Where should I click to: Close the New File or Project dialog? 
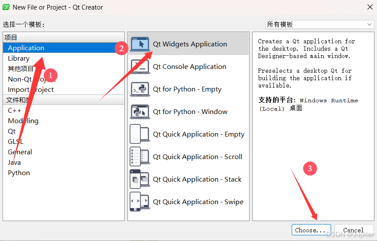coord(370,7)
